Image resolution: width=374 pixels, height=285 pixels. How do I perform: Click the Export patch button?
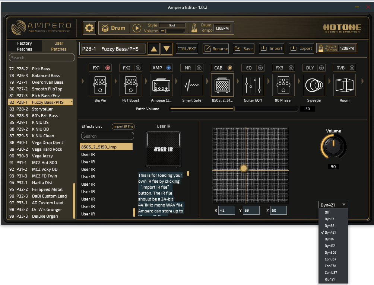pyautogui.click(x=301, y=49)
